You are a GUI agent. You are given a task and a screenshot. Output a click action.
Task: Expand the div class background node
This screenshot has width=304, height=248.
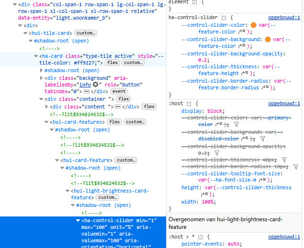(x=41, y=78)
